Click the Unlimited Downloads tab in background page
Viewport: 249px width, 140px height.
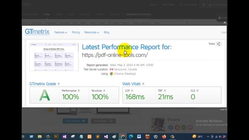point(138,14)
